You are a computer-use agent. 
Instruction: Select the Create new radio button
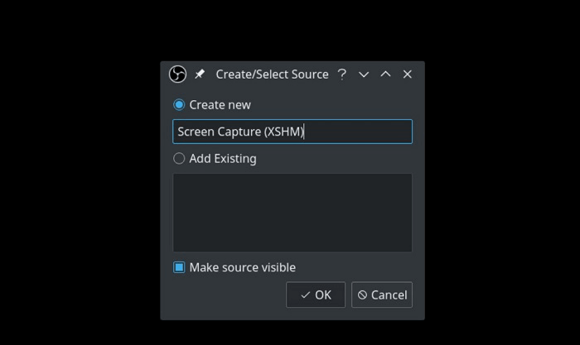point(179,105)
